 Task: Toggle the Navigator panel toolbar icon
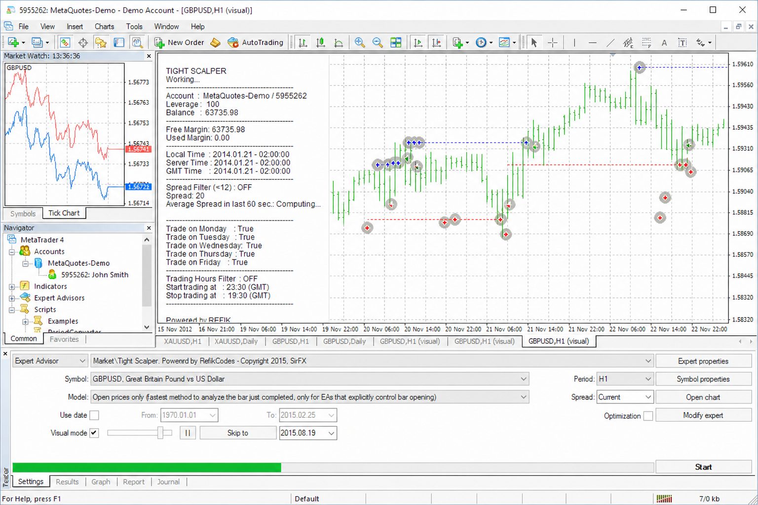point(101,42)
